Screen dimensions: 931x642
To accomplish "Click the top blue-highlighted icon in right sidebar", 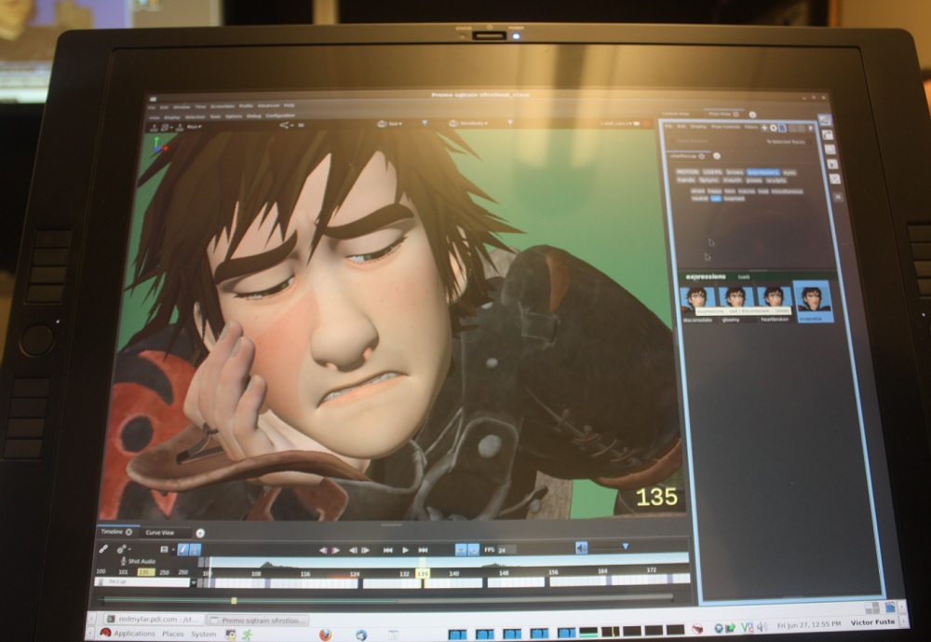I will (x=825, y=120).
